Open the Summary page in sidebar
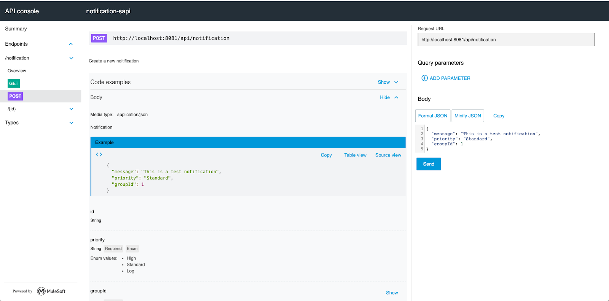The height and width of the screenshot is (301, 609). click(16, 29)
